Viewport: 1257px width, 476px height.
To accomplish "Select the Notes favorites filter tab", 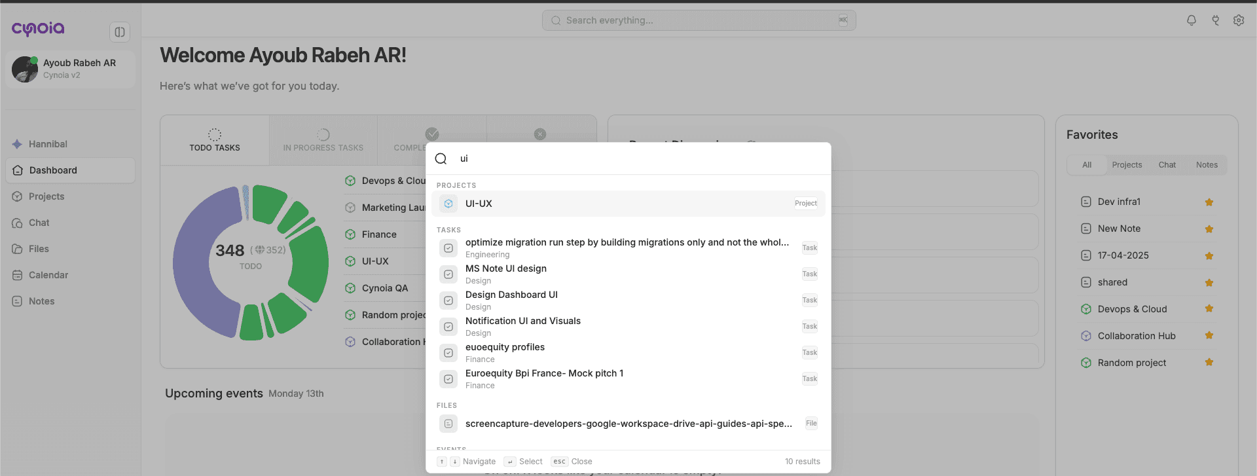I will point(1207,165).
